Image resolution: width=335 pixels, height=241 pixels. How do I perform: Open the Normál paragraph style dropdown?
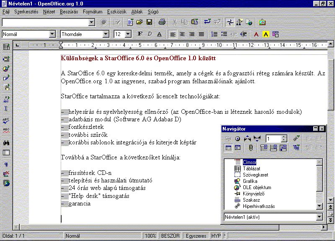point(52,34)
